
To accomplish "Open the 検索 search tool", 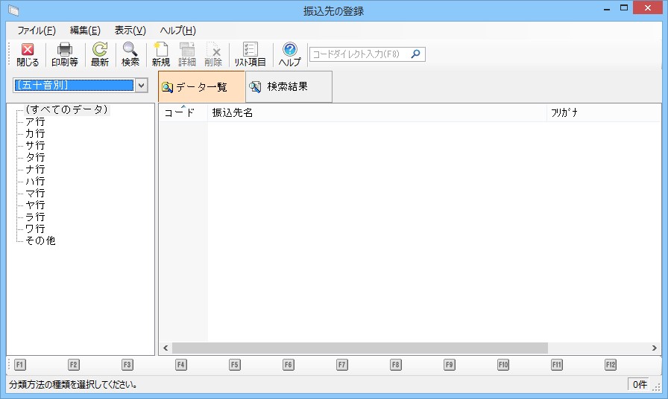I will click(x=130, y=55).
